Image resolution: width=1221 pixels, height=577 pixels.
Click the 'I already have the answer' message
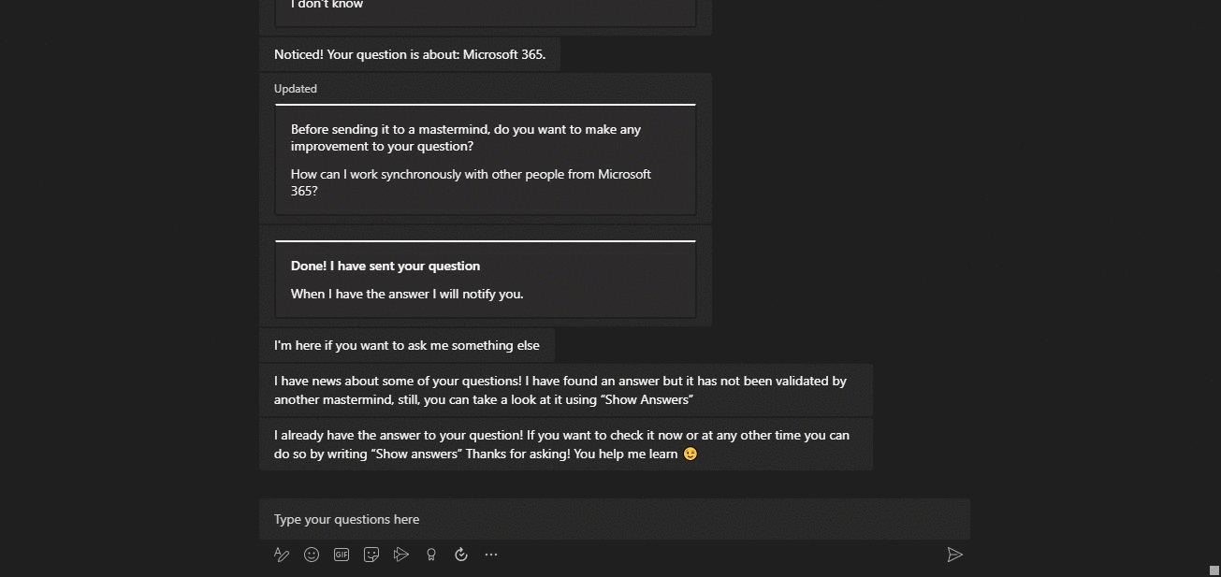[566, 444]
